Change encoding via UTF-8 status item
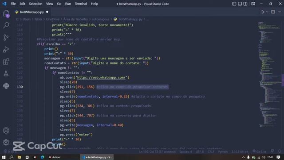 [200, 152]
